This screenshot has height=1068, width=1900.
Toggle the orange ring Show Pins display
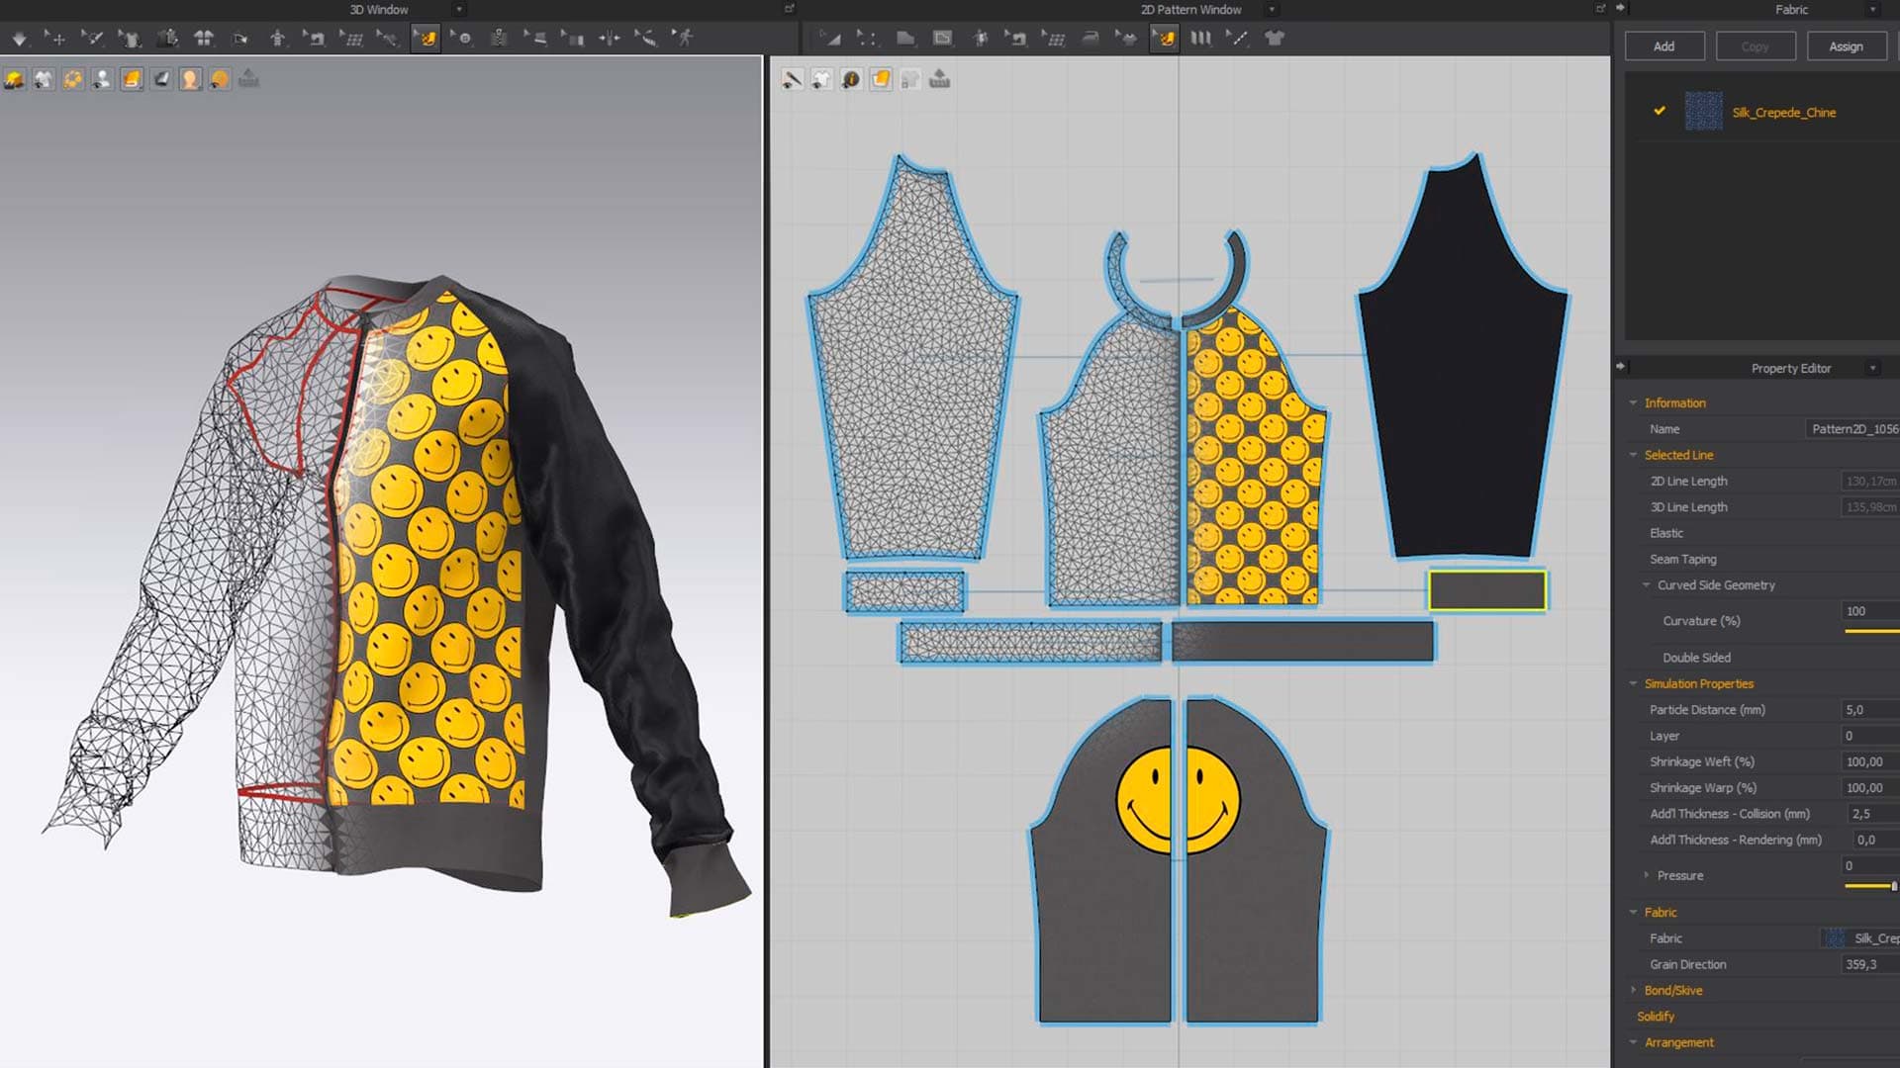pos(73,80)
